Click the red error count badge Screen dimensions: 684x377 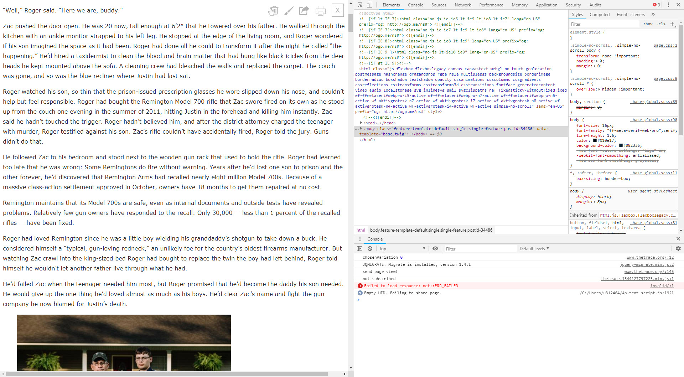656,5
